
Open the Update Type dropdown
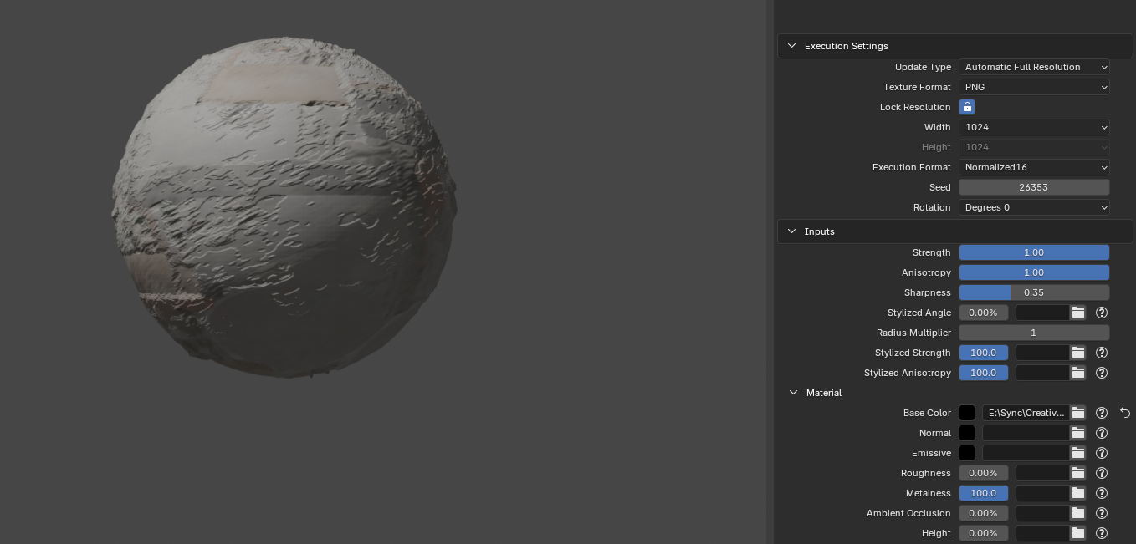(1034, 67)
